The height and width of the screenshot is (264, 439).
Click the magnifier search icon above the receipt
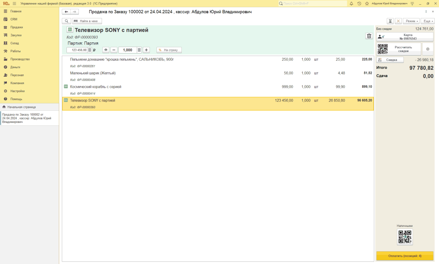(x=66, y=21)
